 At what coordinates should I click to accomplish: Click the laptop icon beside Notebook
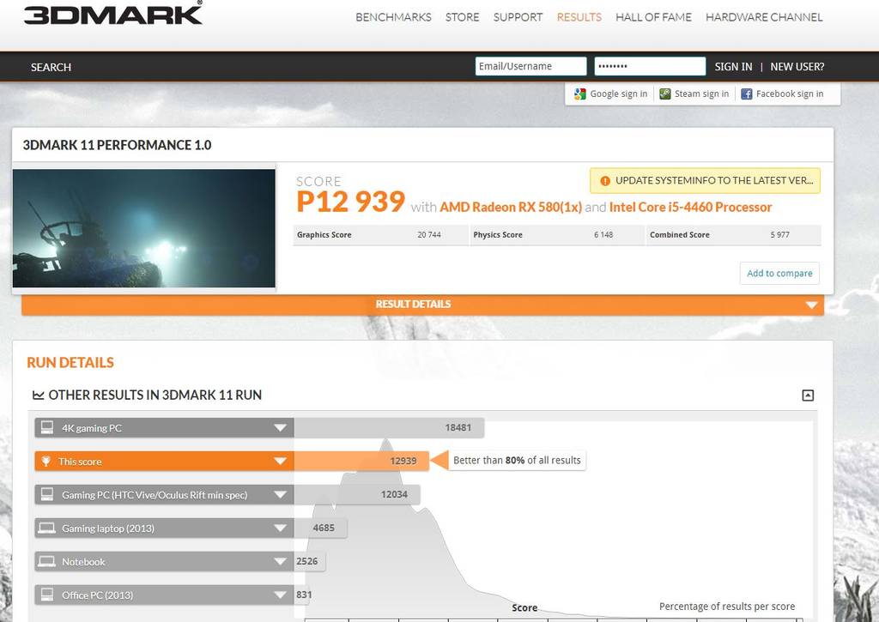[x=46, y=561]
